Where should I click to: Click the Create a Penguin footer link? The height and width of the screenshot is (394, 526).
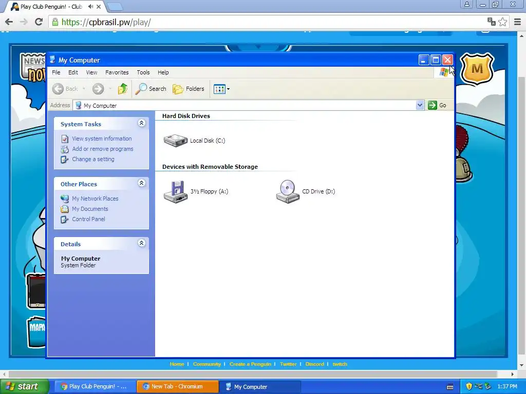[x=250, y=364]
